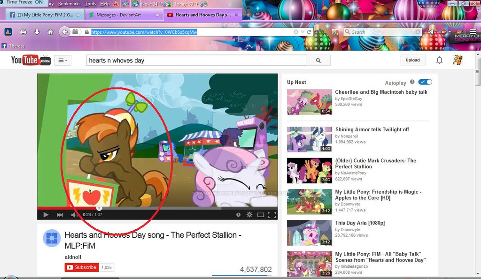Click the YouTube search magnifier button
Image resolution: width=481 pixels, height=279 pixels.
[x=318, y=60]
